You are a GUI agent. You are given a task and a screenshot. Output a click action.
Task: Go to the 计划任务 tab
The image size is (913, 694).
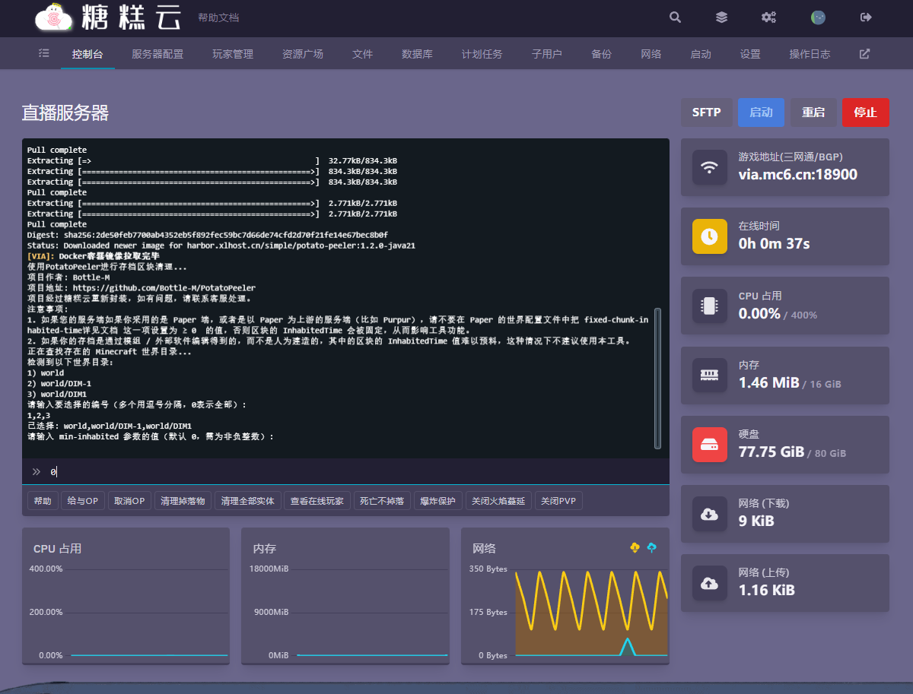(x=482, y=54)
